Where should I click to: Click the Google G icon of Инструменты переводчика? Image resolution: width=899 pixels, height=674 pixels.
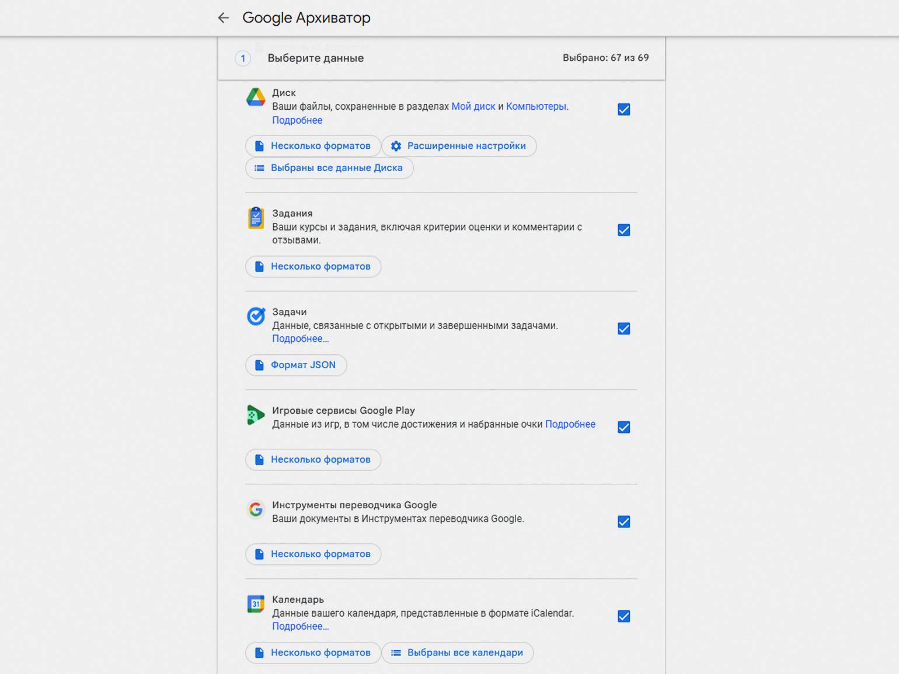[256, 509]
